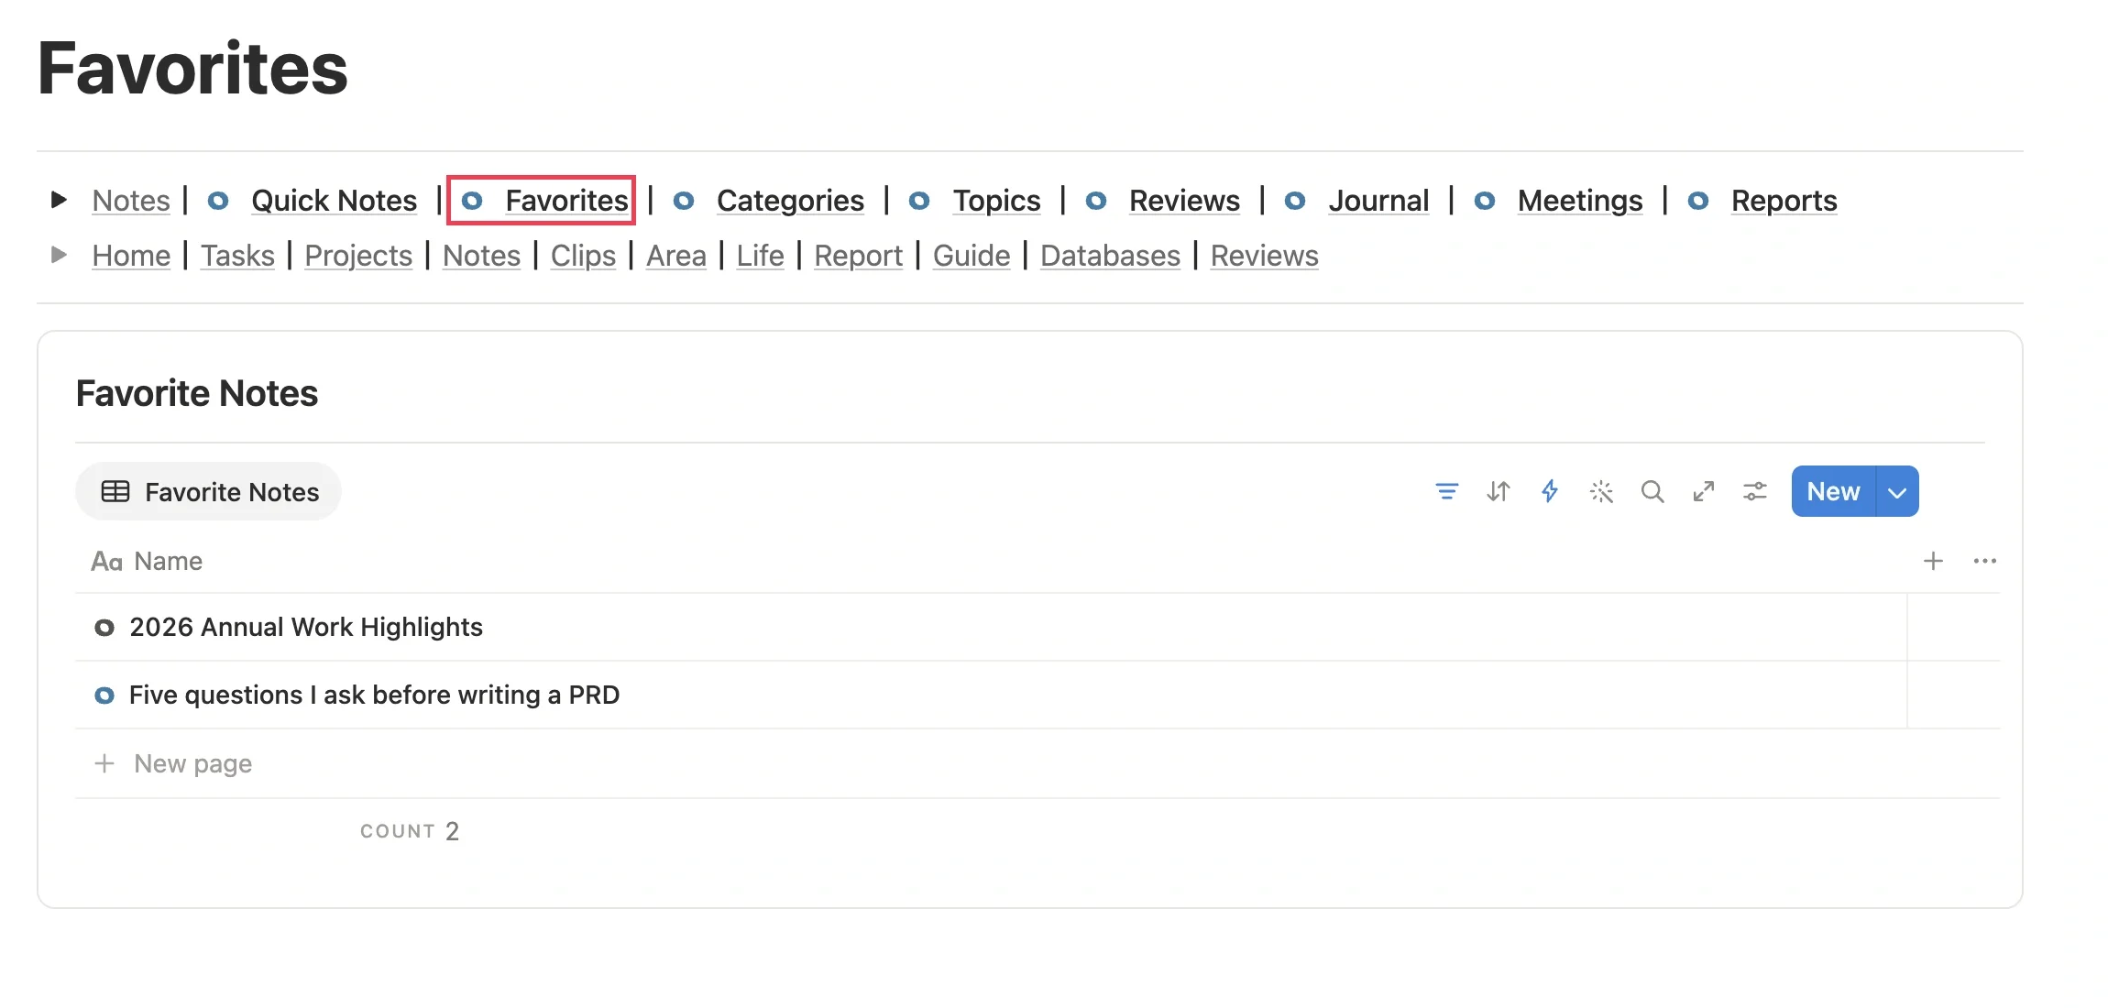Click the AI sparkle icon in toolbar
Screen dimensions: 2108x1008
point(1600,492)
